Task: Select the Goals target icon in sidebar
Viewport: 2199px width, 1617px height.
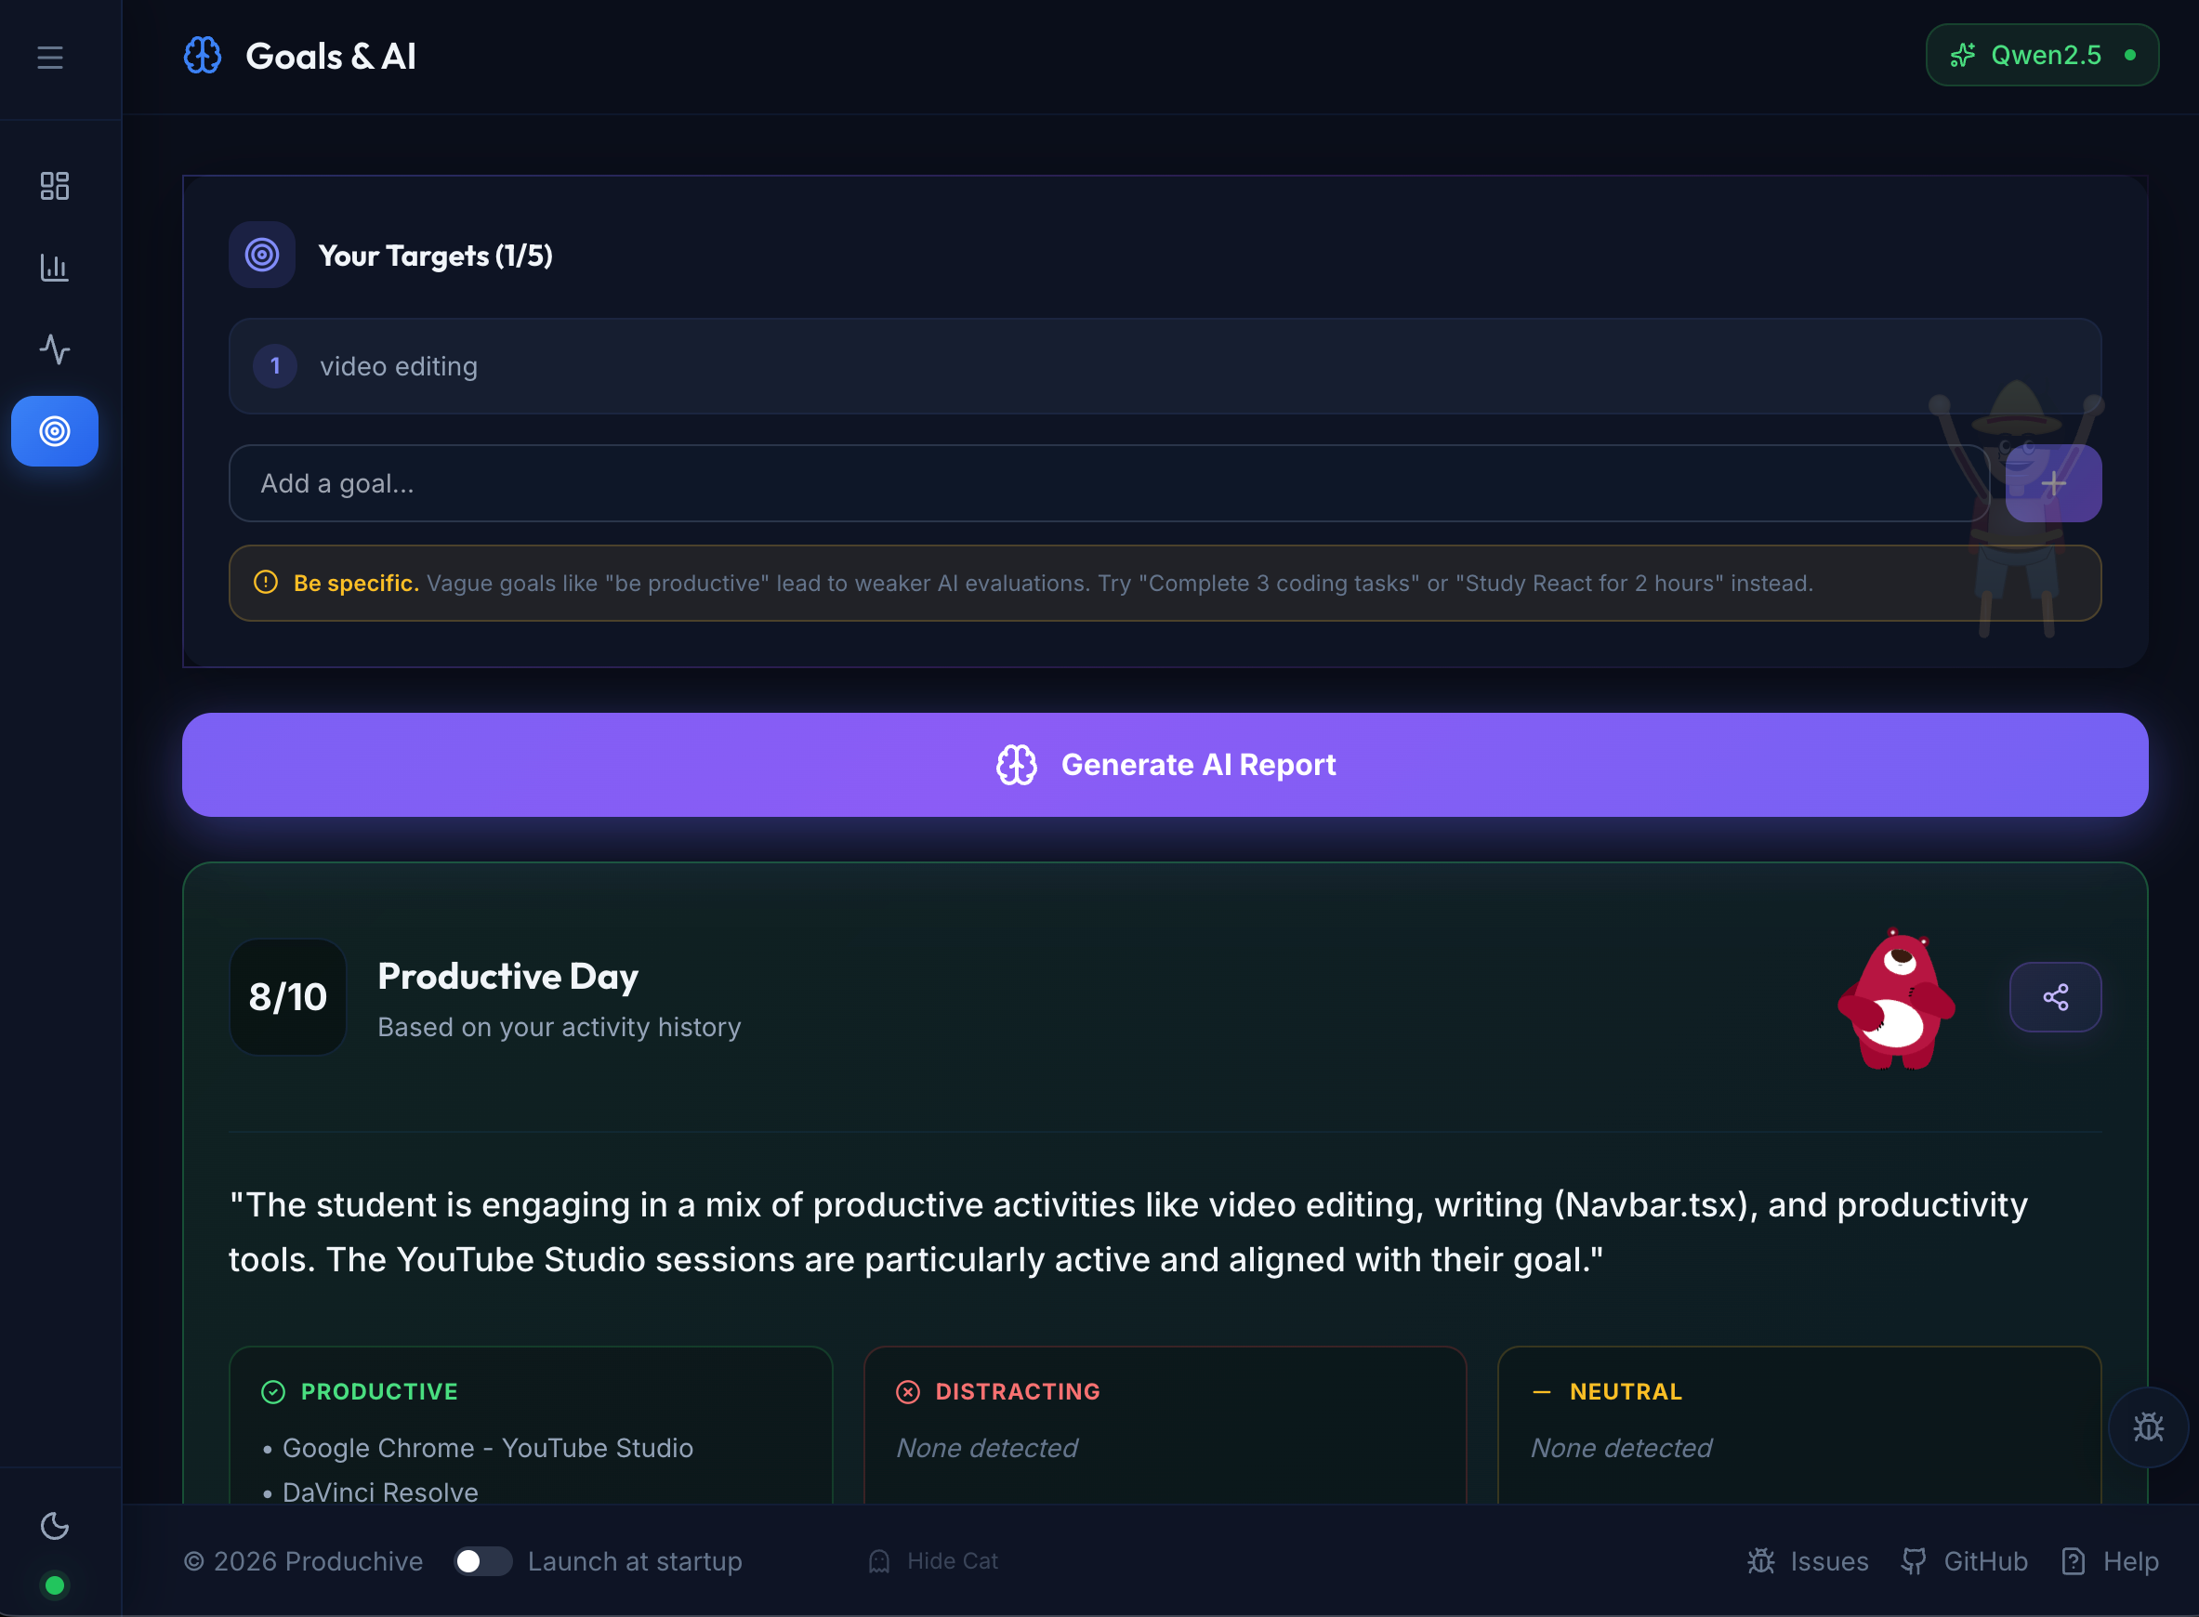Action: (x=55, y=430)
